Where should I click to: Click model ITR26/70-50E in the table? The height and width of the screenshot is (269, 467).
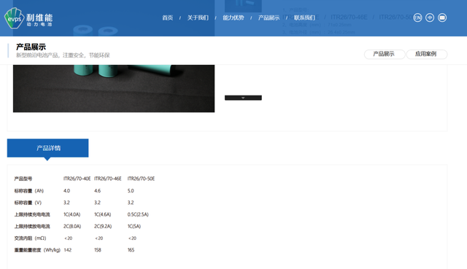[141, 179]
